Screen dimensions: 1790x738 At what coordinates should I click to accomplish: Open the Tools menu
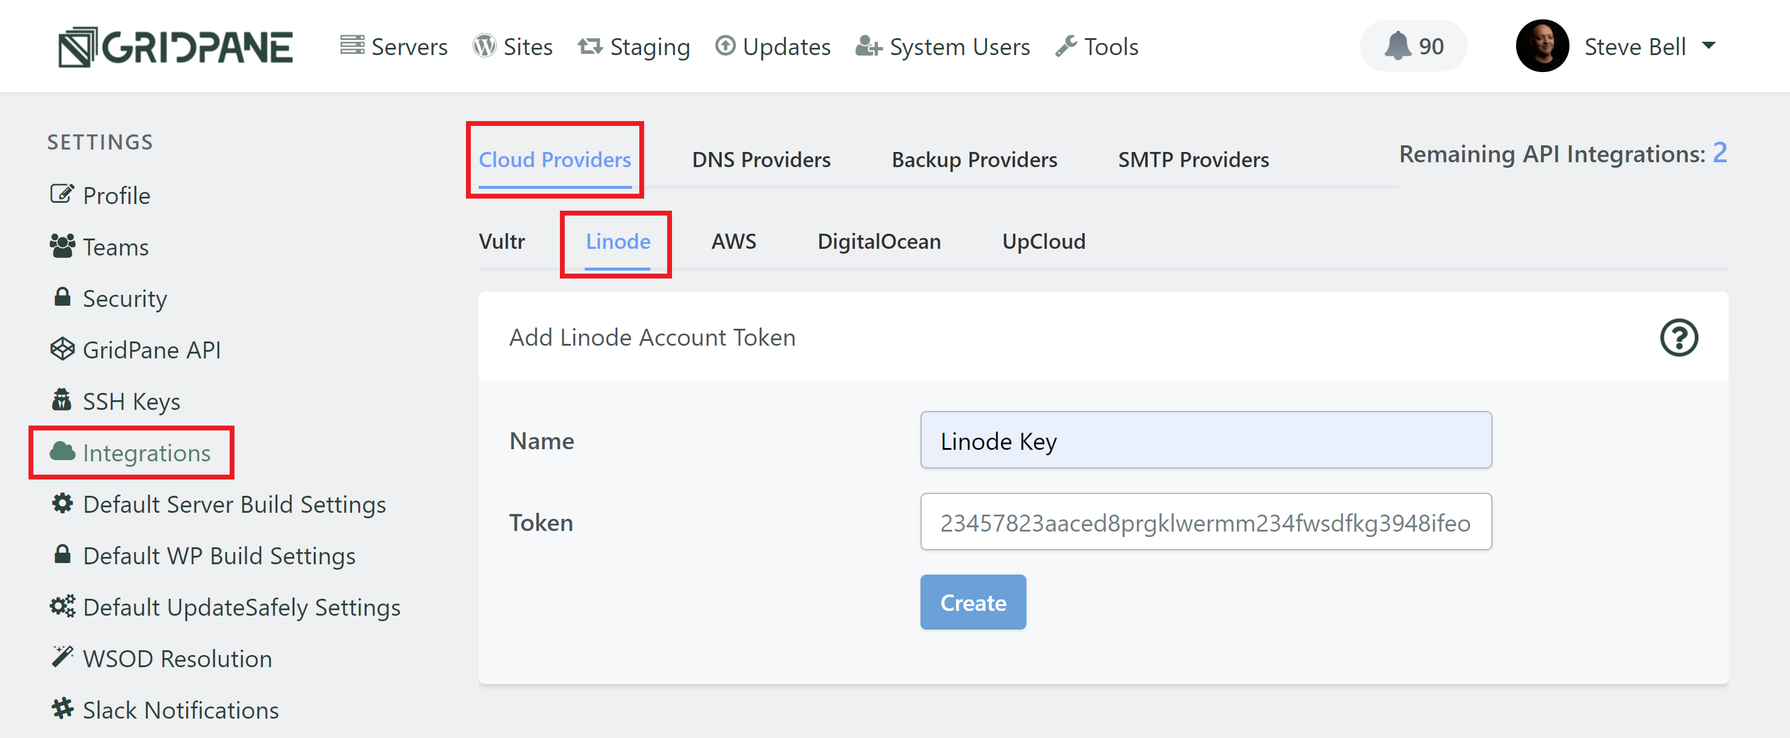[x=1097, y=47]
